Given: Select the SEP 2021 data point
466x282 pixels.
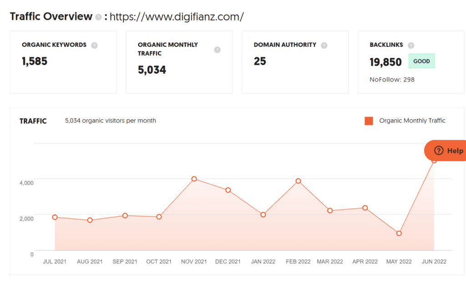Looking at the screenshot, I should (x=125, y=215).
